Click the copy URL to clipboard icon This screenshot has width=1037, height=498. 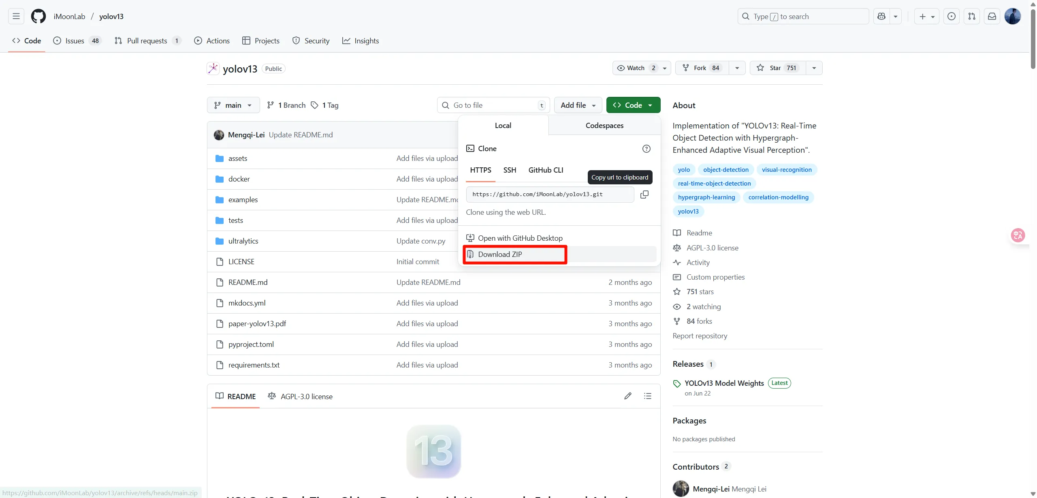(x=644, y=194)
